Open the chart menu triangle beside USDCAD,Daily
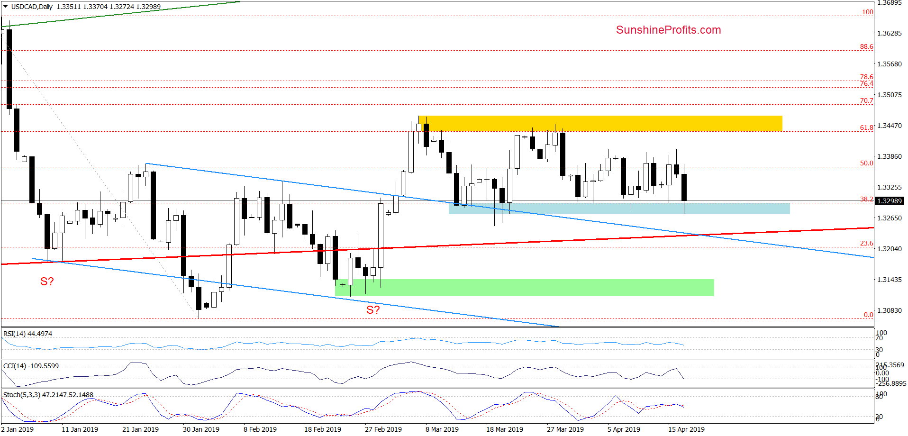 (6, 7)
